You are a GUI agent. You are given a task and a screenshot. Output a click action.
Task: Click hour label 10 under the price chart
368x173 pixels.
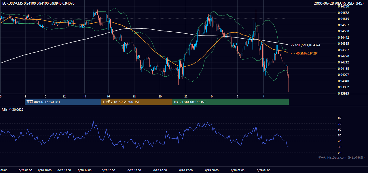(45, 96)
